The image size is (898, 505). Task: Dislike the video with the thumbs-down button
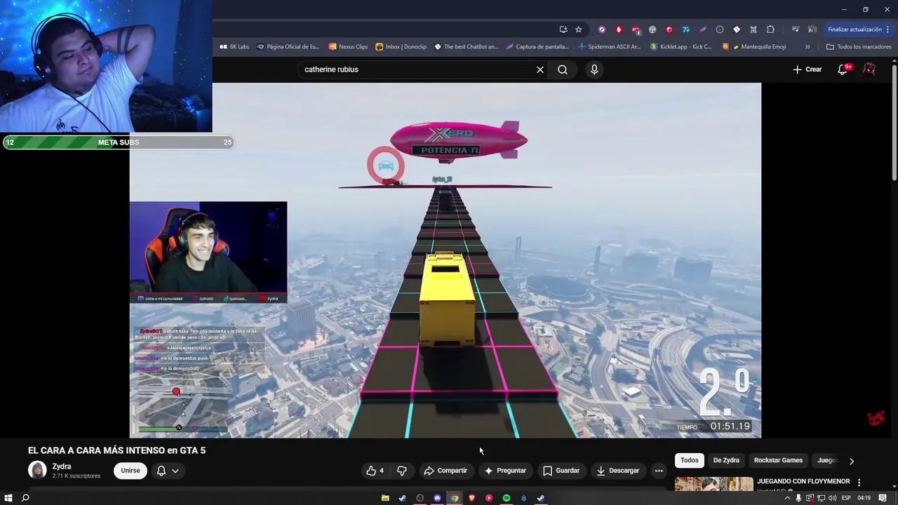pyautogui.click(x=402, y=471)
